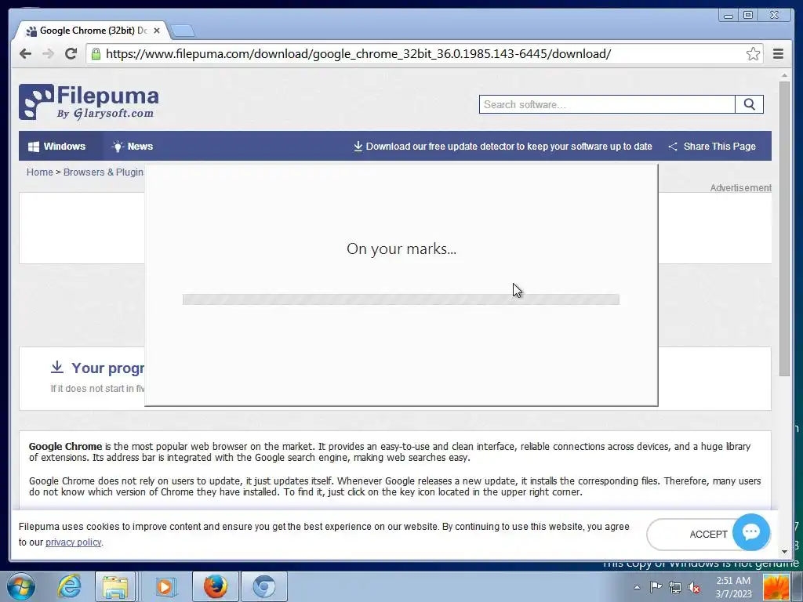Screen dimensions: 803x602
Task: Click the Action Center flag icon
Action: (x=656, y=587)
